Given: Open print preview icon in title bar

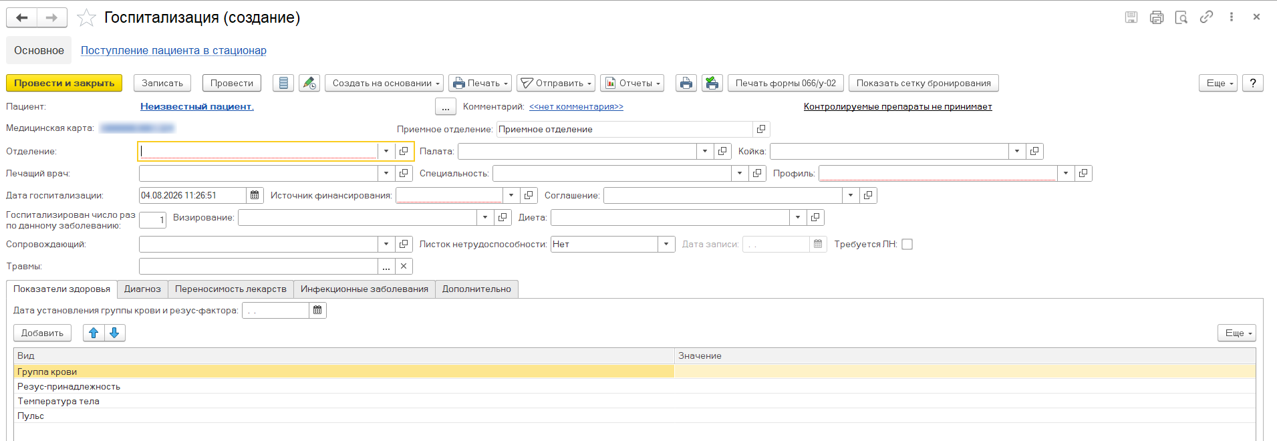Looking at the screenshot, I should 1181,17.
